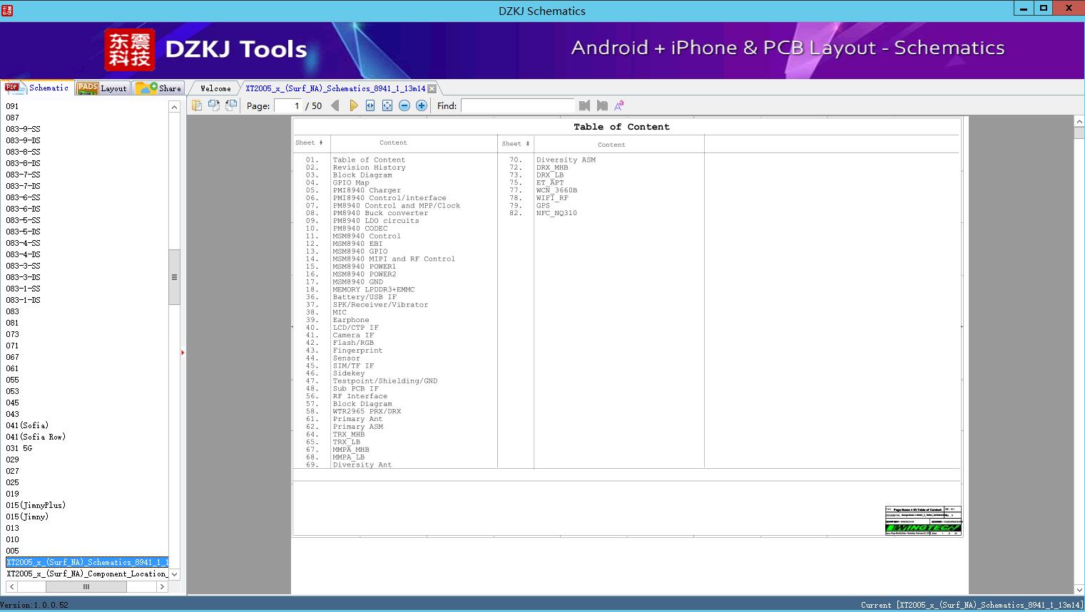This screenshot has width=1085, height=612.
Task: Select the 067 list entry
Action: [x=12, y=357]
